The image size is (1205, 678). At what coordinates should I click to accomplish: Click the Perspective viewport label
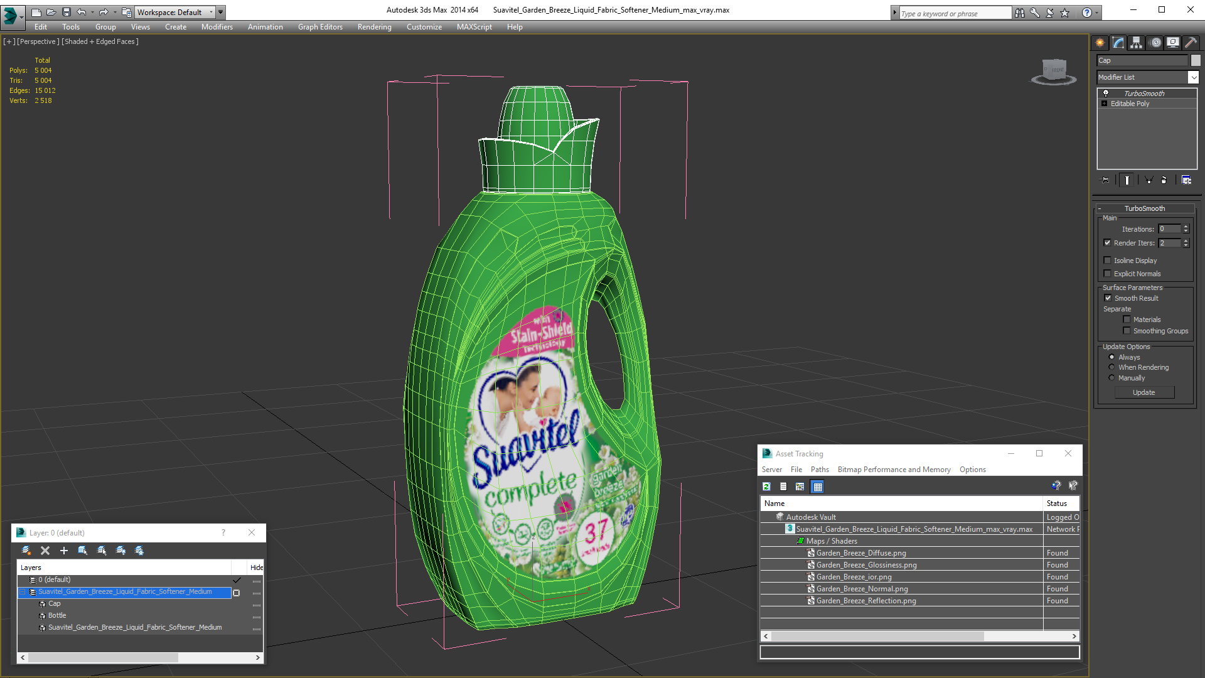click(38, 41)
